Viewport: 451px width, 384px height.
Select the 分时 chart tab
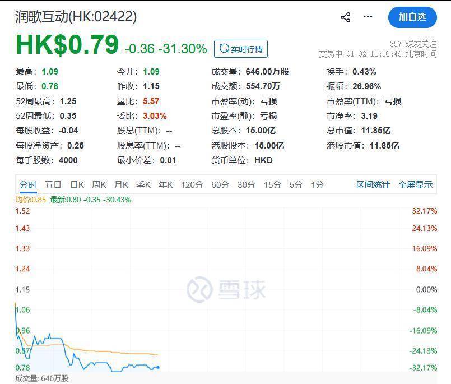(28, 185)
